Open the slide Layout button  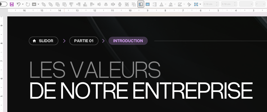34,4
